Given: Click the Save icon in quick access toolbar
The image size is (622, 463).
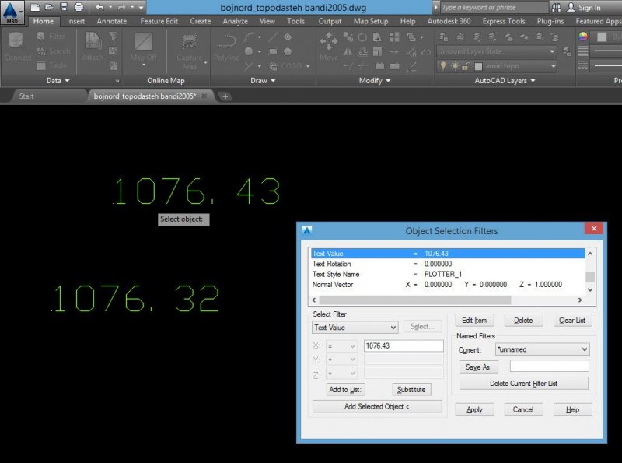Looking at the screenshot, I should click(65, 7).
